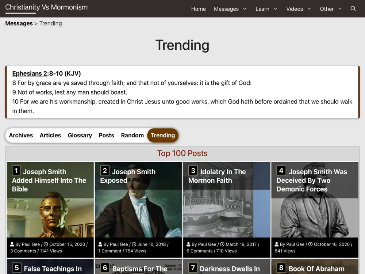Click clock icon beside October 16, 2020
Image resolution: width=365 pixels, height=274 pixels.
pyautogui.click(x=310, y=244)
